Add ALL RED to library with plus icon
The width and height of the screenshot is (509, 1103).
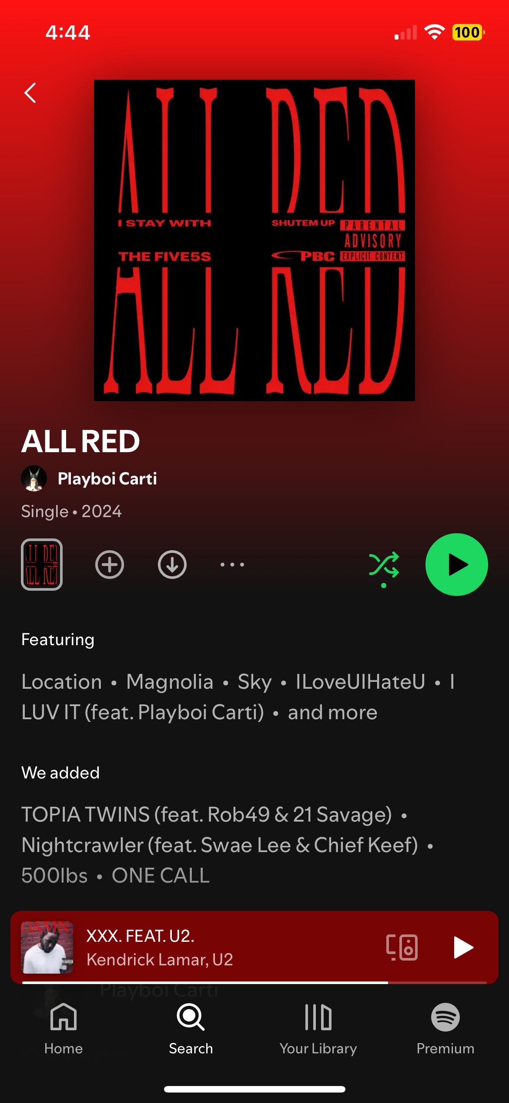[x=110, y=565]
